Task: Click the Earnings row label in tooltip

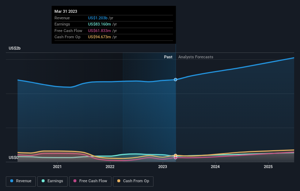Action: (62, 24)
